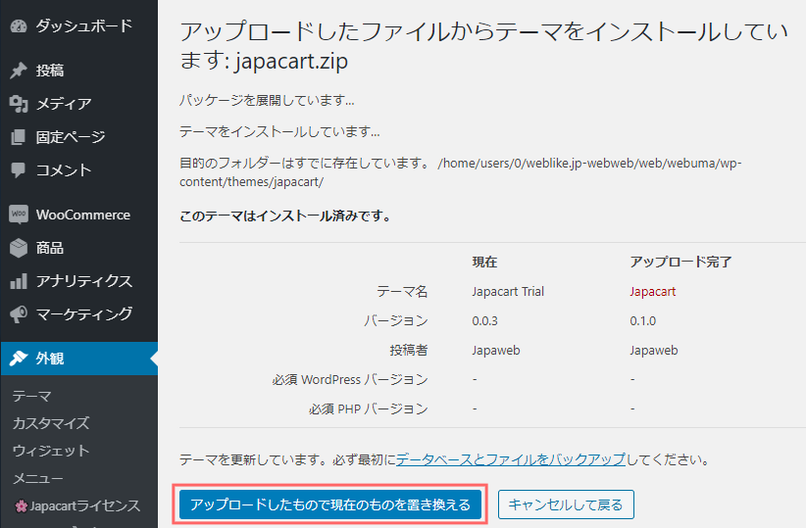Viewport: 806px width, 528px height.
Task: Click the current theme name Japacart Trial
Action: click(508, 292)
